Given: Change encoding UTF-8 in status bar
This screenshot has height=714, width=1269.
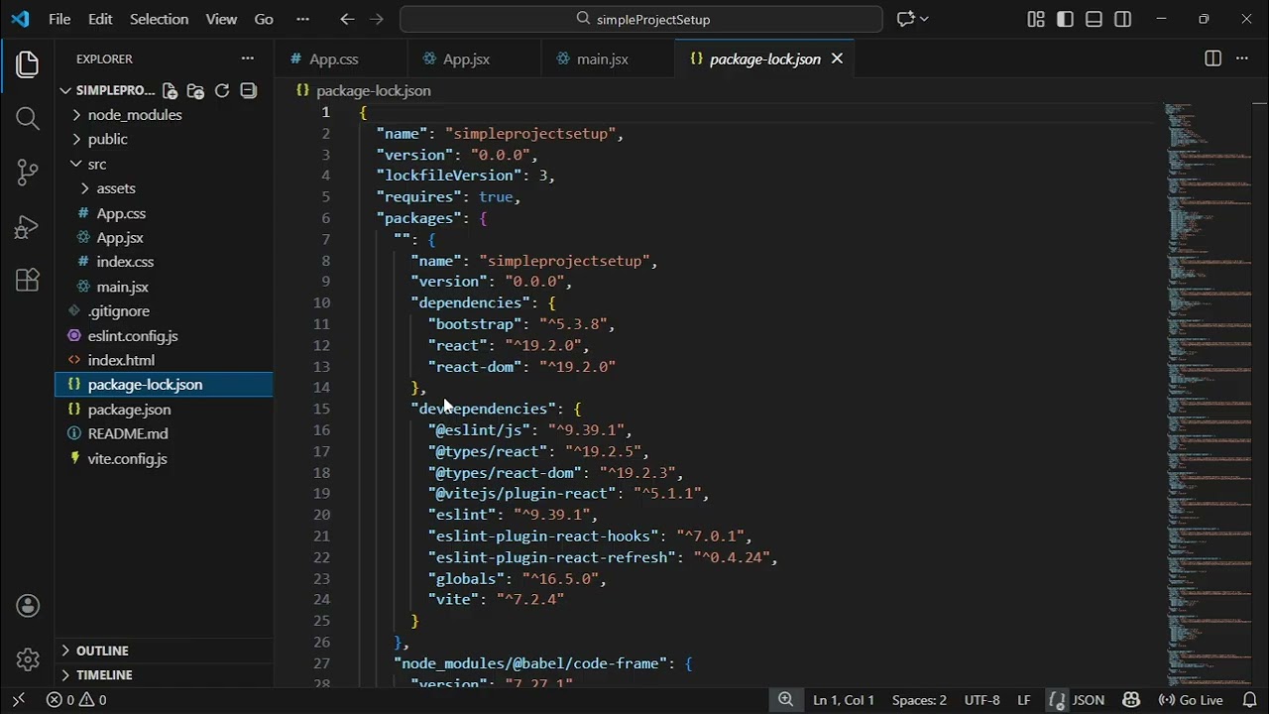Looking at the screenshot, I should coord(982,700).
